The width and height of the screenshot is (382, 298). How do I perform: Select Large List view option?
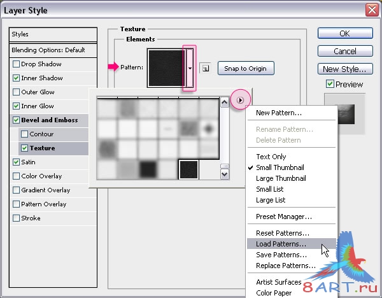[x=292, y=200]
